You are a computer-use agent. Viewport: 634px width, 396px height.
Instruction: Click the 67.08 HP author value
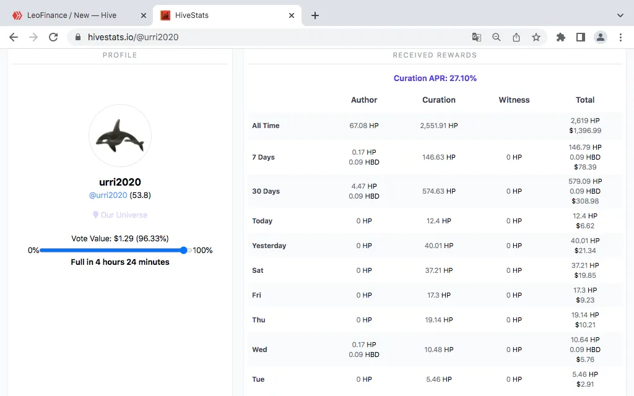coord(364,126)
